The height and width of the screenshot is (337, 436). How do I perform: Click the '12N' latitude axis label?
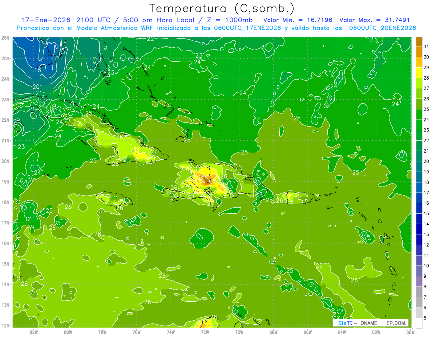point(5,325)
